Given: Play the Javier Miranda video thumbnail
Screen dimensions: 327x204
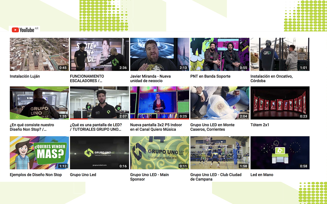Looking at the screenshot, I should click(x=160, y=54).
